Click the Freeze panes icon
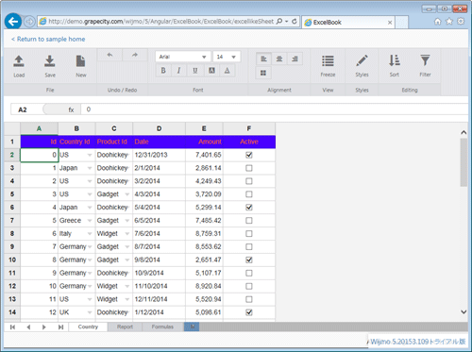 click(328, 60)
